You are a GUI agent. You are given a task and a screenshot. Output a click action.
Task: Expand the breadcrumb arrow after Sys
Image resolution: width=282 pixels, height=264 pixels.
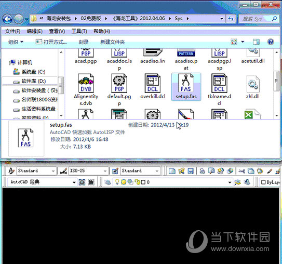tap(187, 19)
